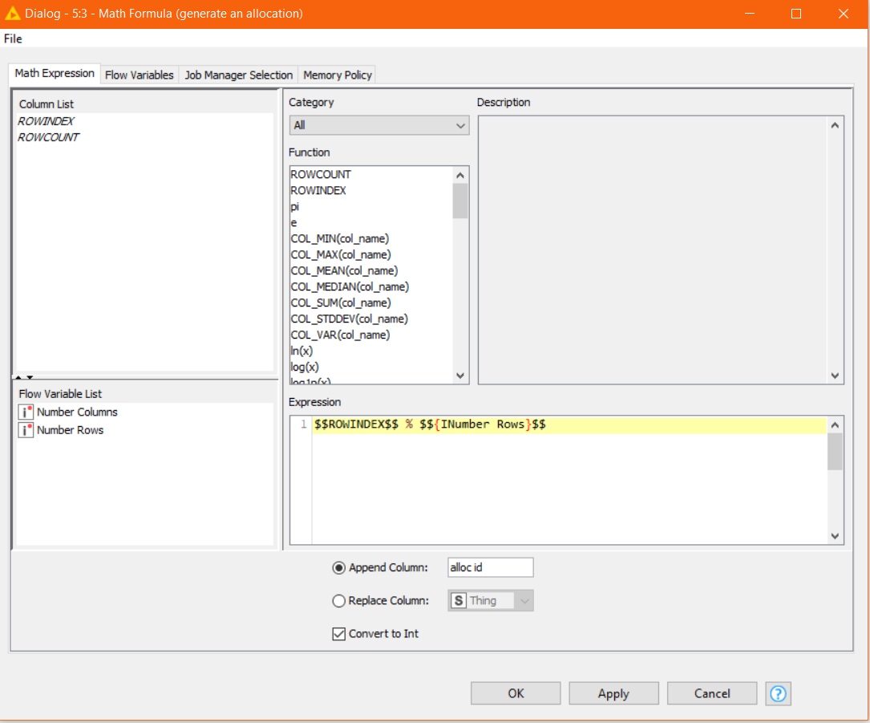870x723 pixels.
Task: Click the KNIME warning triangle title icon
Action: click(12, 14)
